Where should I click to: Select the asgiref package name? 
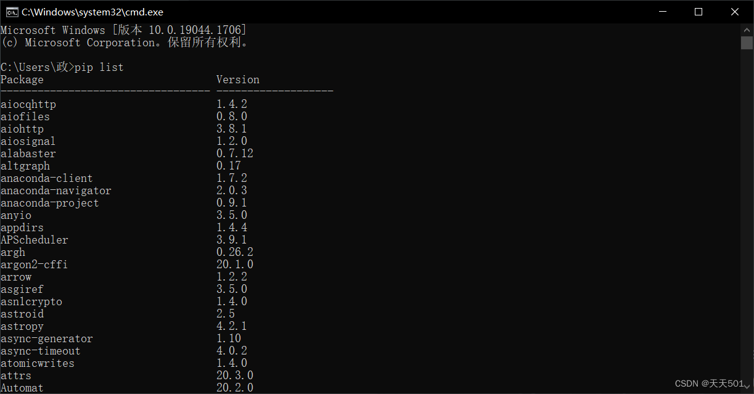point(22,289)
